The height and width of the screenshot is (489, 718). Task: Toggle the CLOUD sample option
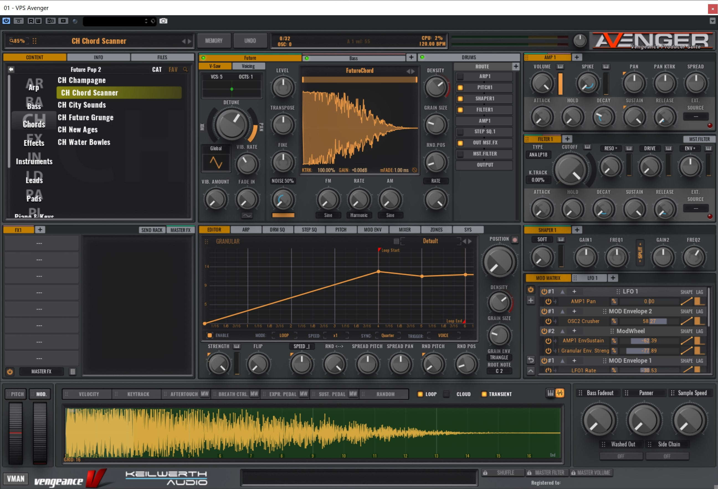click(x=446, y=394)
